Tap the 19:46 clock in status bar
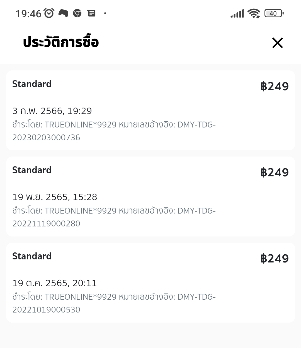The height and width of the screenshot is (348, 301). (28, 13)
